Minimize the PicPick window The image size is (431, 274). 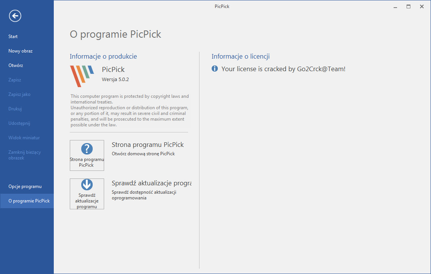(395, 6)
